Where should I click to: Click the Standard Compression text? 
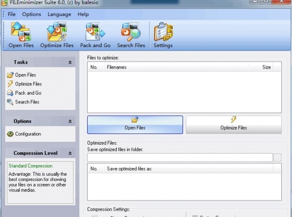[31, 166]
